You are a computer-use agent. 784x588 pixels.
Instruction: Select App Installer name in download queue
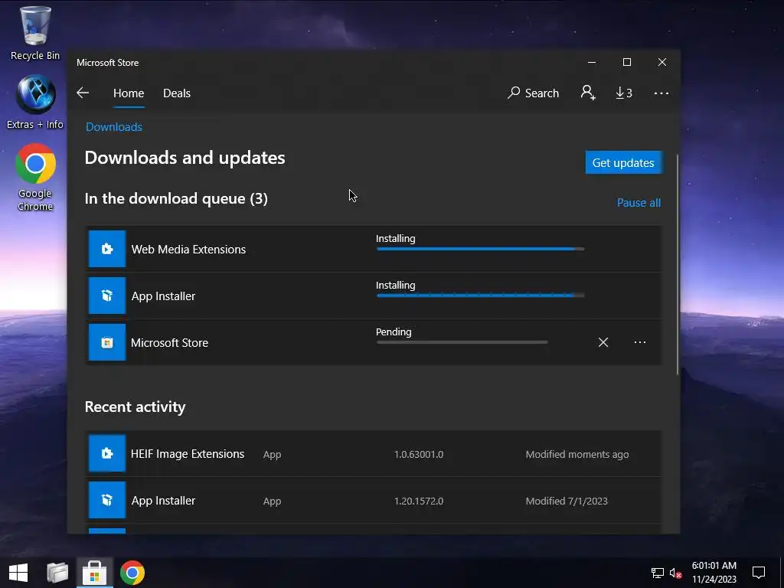point(163,296)
